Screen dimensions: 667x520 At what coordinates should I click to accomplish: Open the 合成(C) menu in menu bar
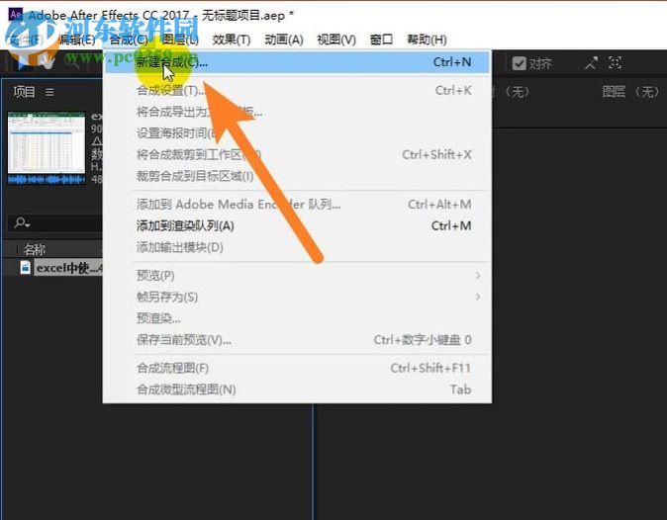pos(129,40)
